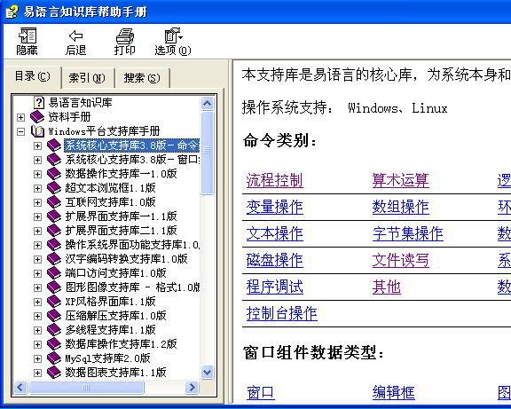
Task: Click the book icon beside 资料手册
Action: point(37,117)
